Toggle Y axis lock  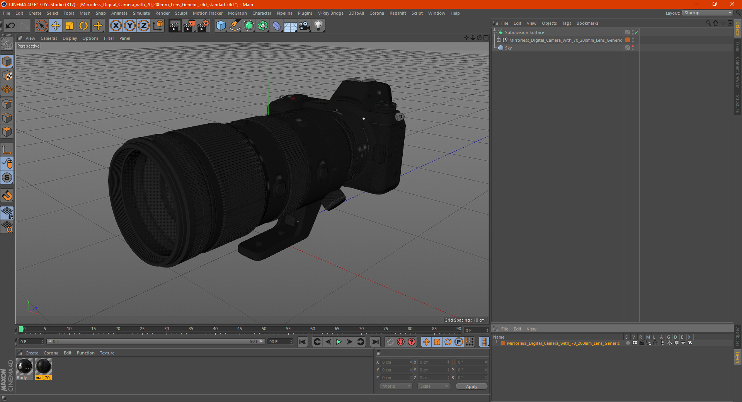click(x=130, y=26)
